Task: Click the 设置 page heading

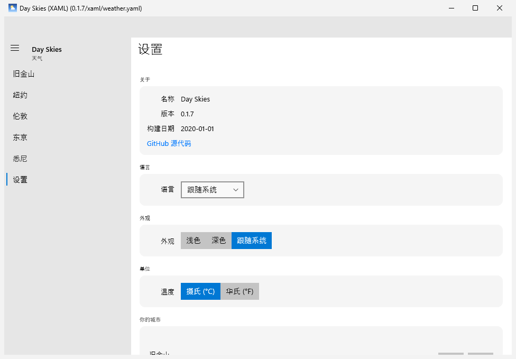Action: click(150, 49)
